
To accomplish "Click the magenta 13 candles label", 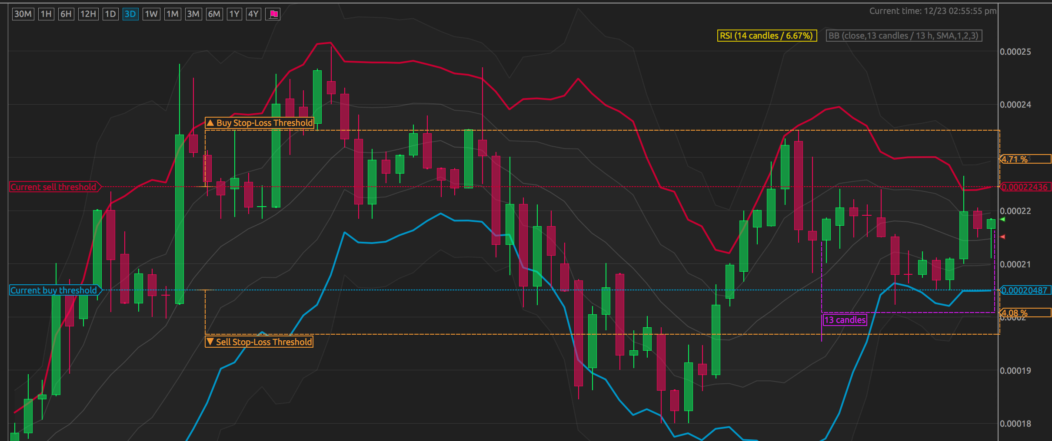I will point(845,320).
